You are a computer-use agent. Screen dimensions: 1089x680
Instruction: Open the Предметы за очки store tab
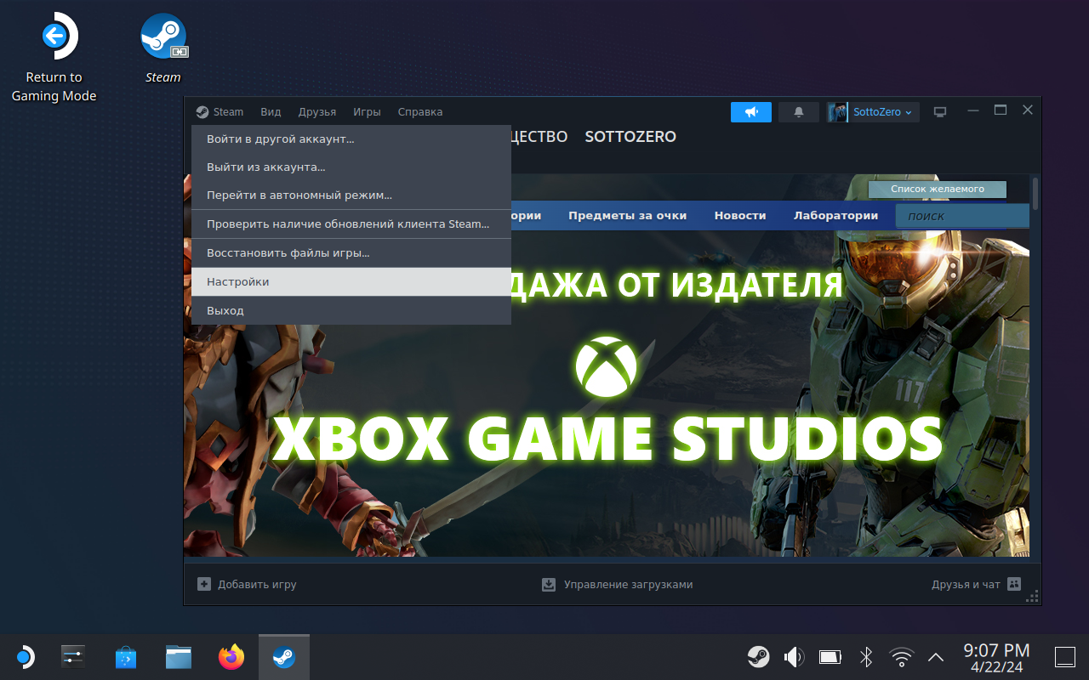pos(627,215)
